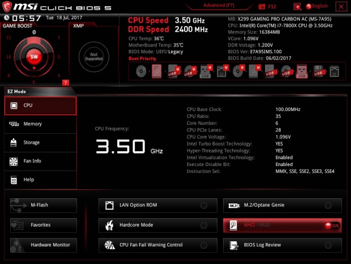This screenshot has width=351, height=264.
Task: Enable Hardcore Mode
Action: pos(158,225)
